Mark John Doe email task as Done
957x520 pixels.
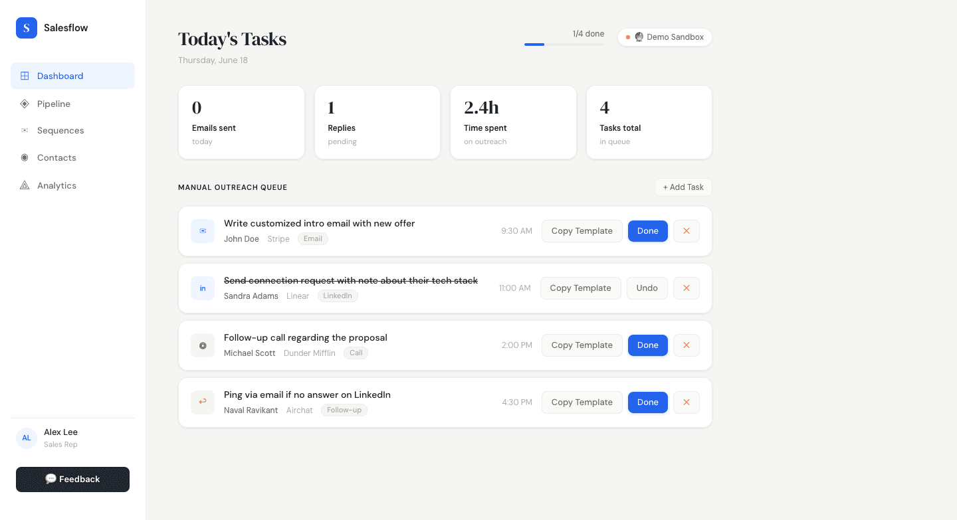648,231
